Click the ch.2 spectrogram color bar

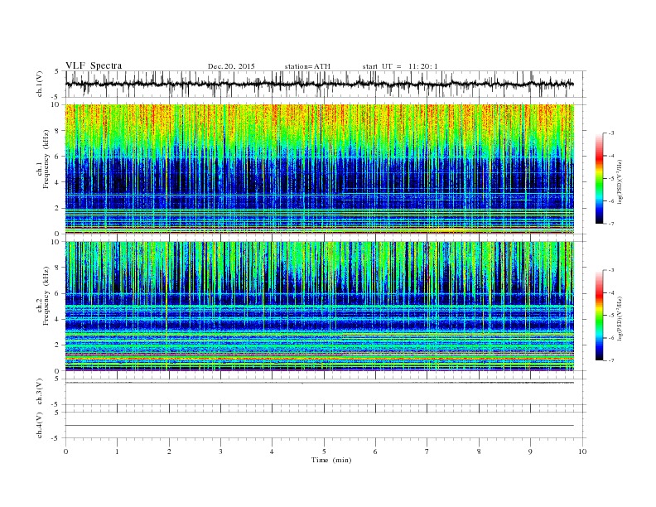(x=599, y=315)
